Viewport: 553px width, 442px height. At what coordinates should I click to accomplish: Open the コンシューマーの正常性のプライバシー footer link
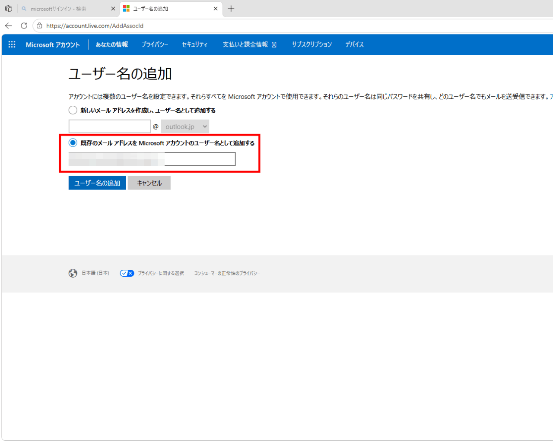(227, 273)
